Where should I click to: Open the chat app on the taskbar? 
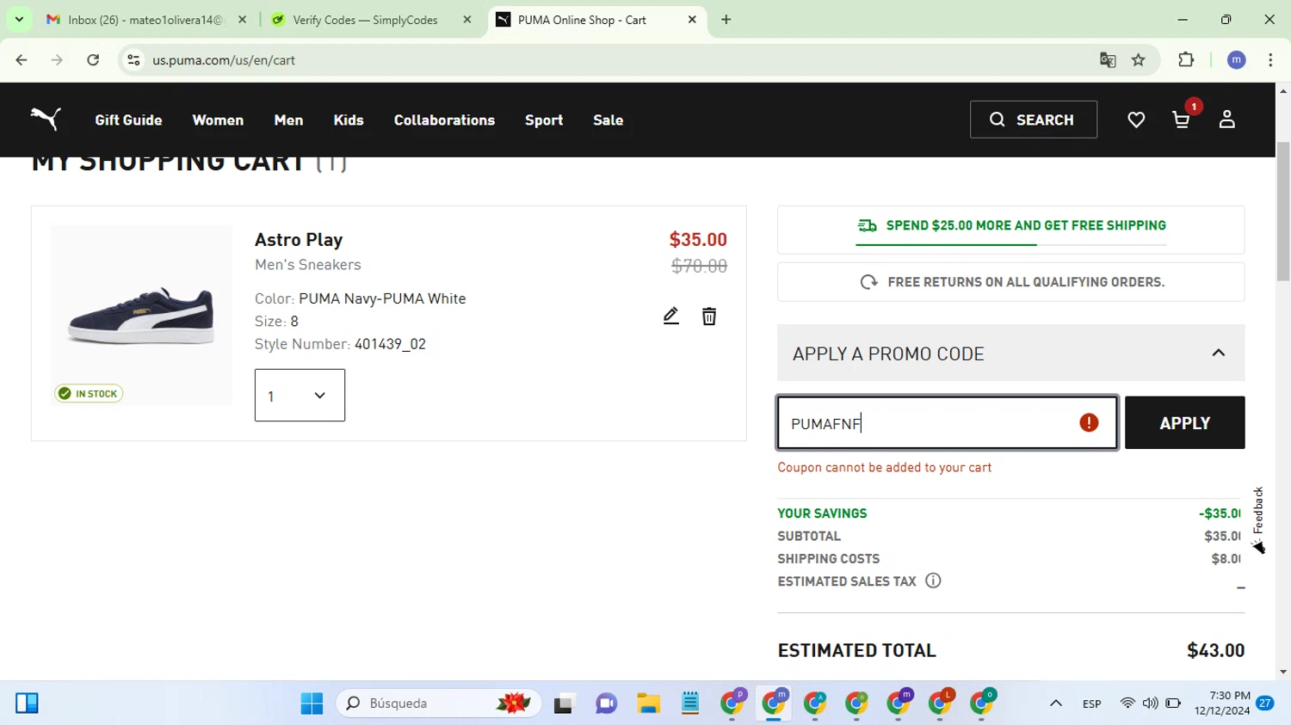pyautogui.click(x=606, y=703)
